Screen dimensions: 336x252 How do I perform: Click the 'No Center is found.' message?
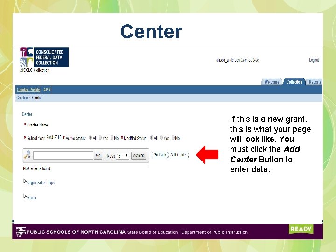[x=37, y=168]
